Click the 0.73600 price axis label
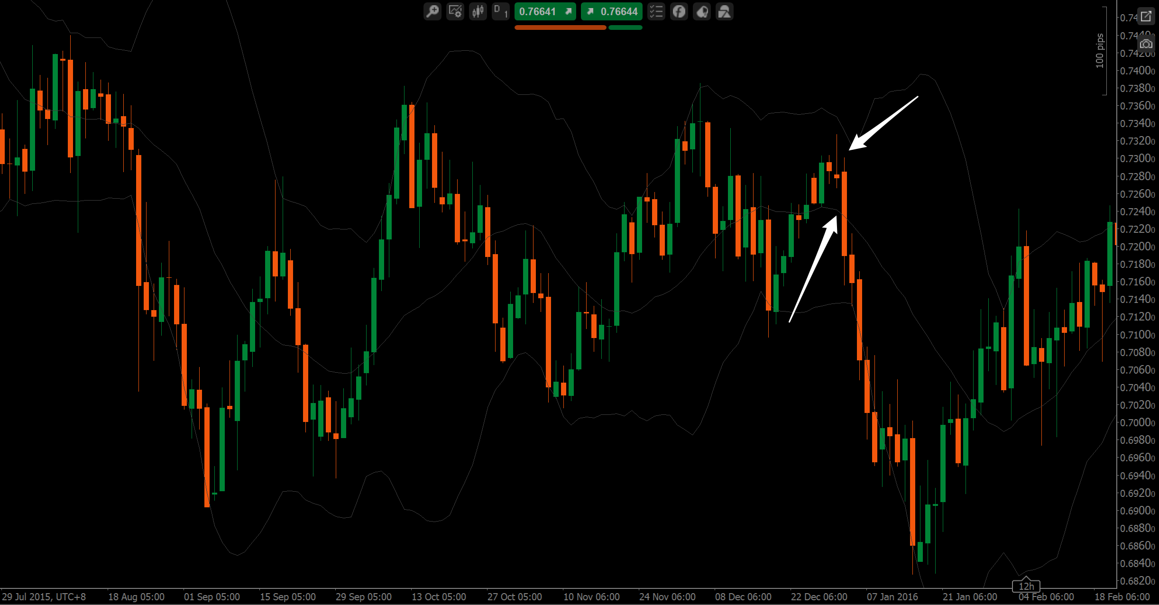 [x=1137, y=106]
